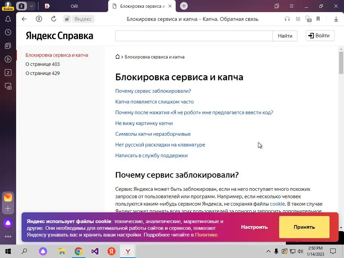
Task: Go back to previous page
Action: click(x=24, y=19)
